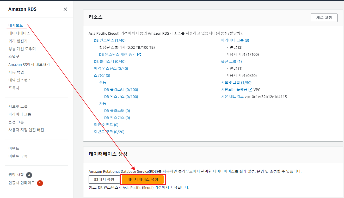Go to 옵션 그룹 in the sidebar
The height and width of the screenshot is (198, 344).
tap(16, 122)
